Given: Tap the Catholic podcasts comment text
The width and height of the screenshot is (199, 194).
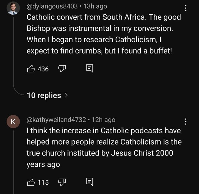Looking at the screenshot, I should pos(103,147).
